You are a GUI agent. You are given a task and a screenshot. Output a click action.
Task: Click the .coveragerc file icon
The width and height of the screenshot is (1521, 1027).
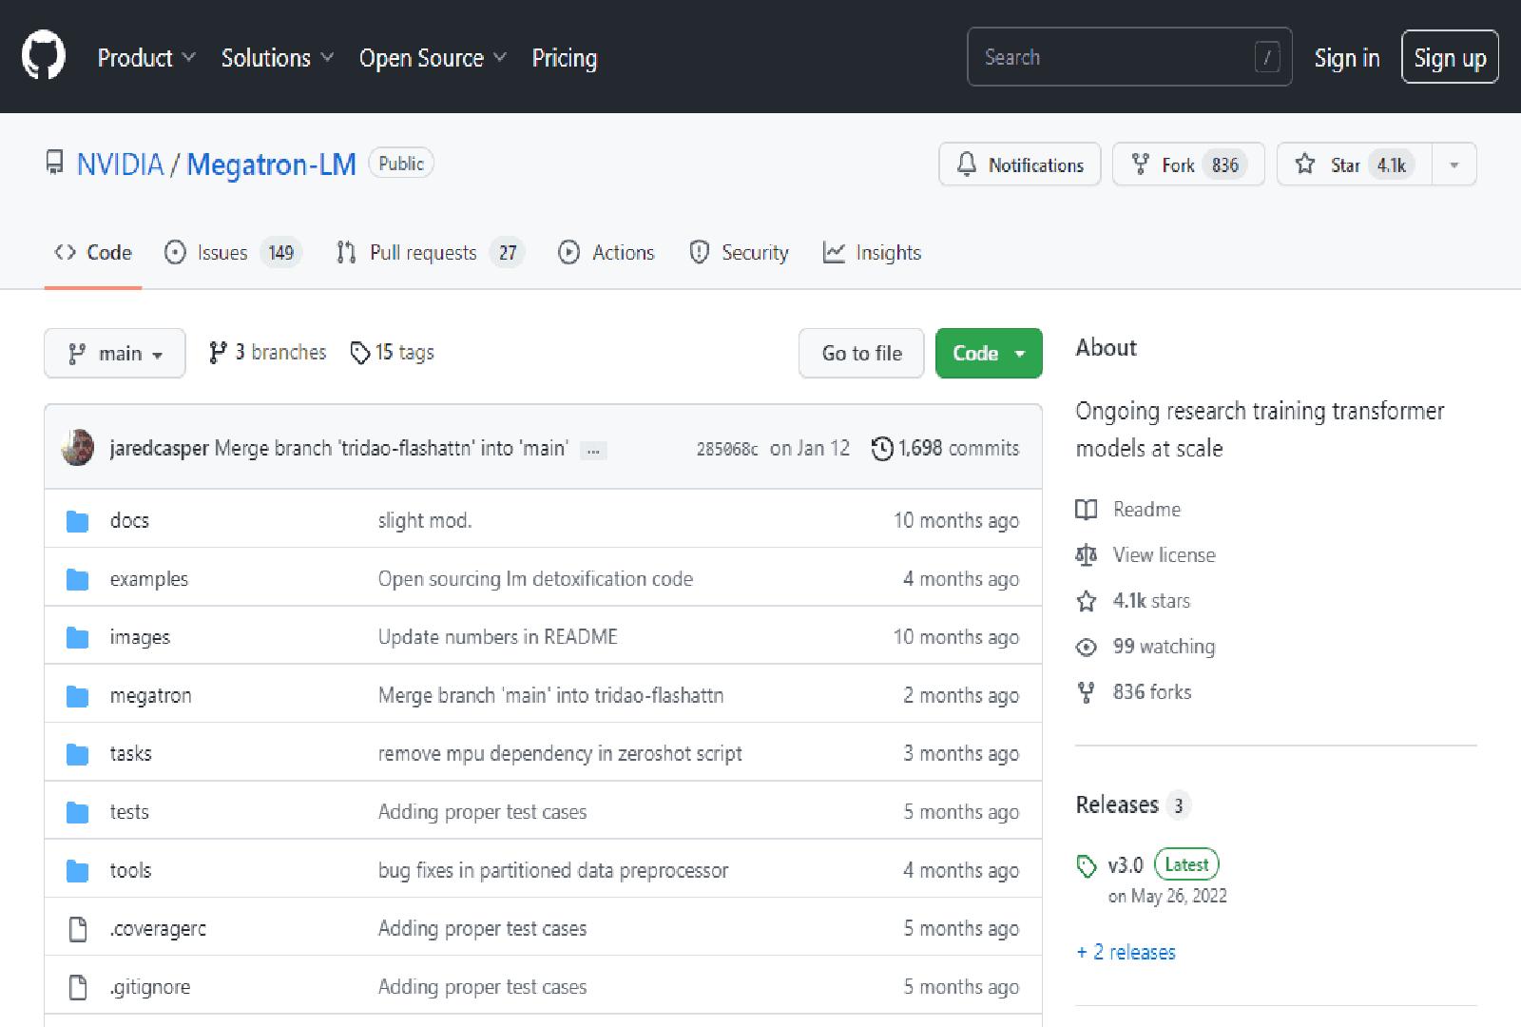coord(78,929)
